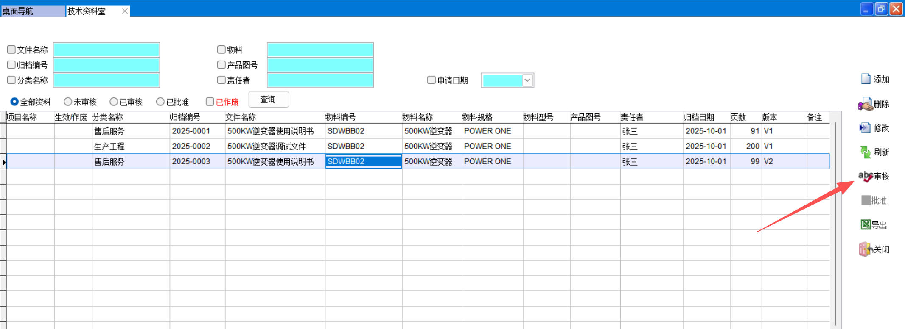Expand the 申请日期 date dropdown
The width and height of the screenshot is (905, 329).
click(527, 80)
